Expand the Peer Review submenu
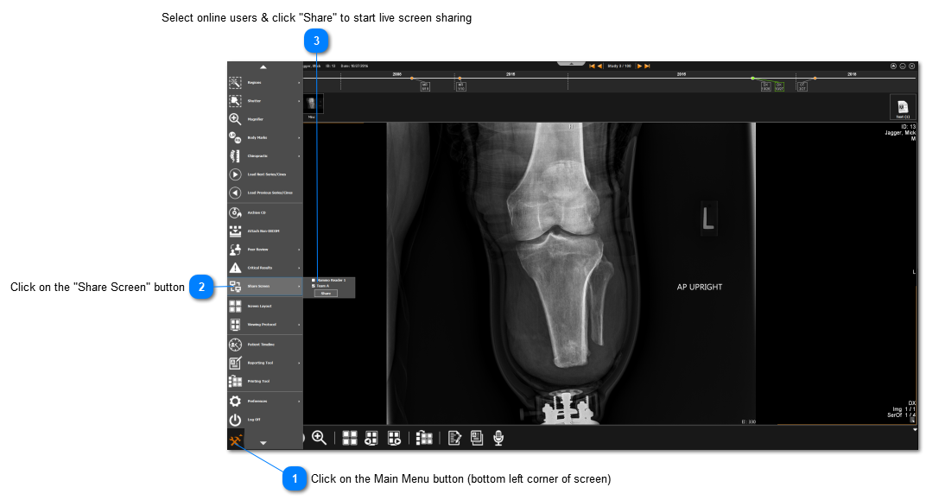This screenshot has height=500, width=926. 259,249
